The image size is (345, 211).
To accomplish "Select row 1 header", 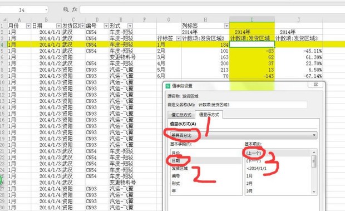I will [3, 26].
